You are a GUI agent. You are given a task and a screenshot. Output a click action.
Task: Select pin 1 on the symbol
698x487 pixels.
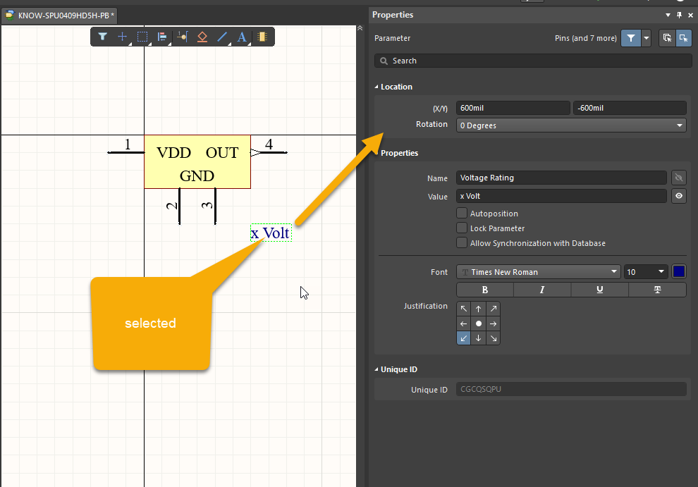click(126, 152)
